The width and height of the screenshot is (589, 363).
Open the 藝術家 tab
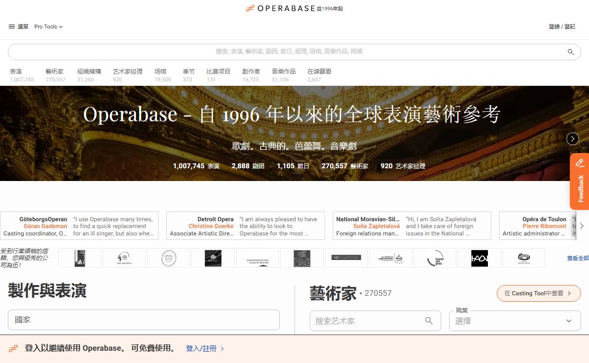tap(55, 75)
